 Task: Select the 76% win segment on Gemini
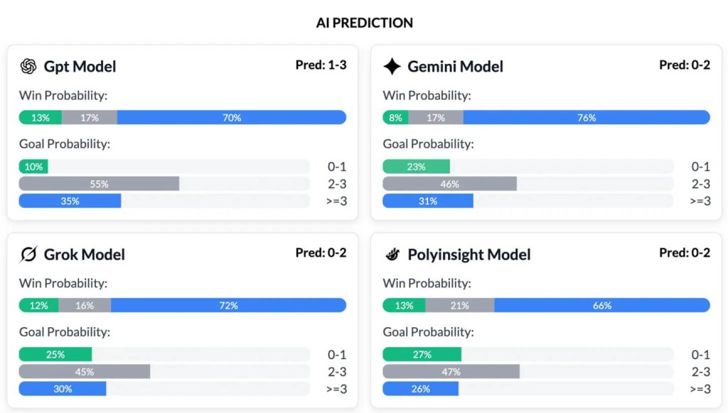point(587,117)
